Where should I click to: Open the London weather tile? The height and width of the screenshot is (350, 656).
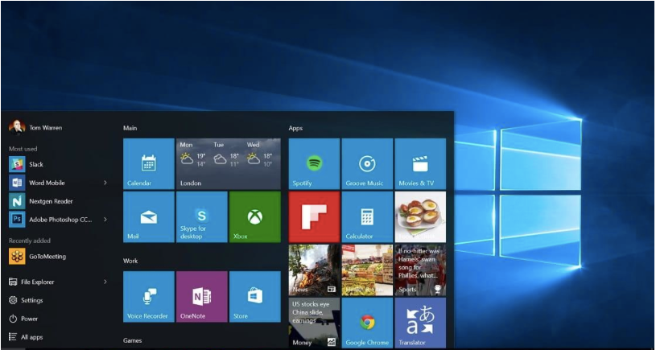(229, 164)
